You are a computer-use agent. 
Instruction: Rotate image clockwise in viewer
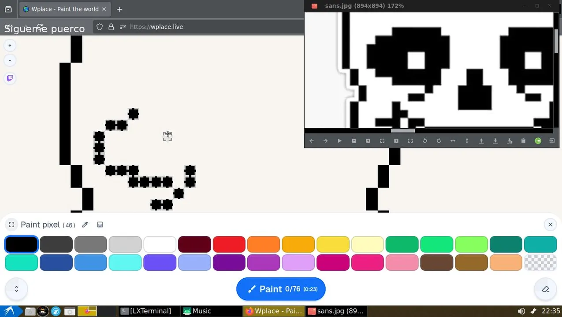(439, 141)
